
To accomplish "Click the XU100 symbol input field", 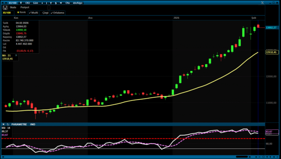I will 7,12.
